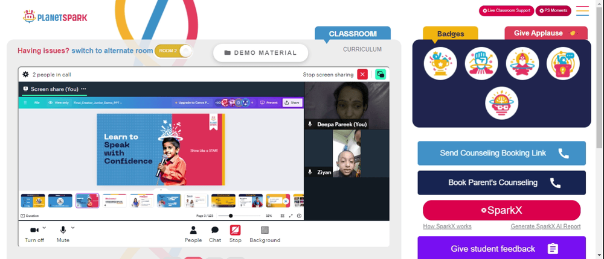The image size is (604, 259).
Task: Click the Page 3 / 123 indicator
Action: 205,216
